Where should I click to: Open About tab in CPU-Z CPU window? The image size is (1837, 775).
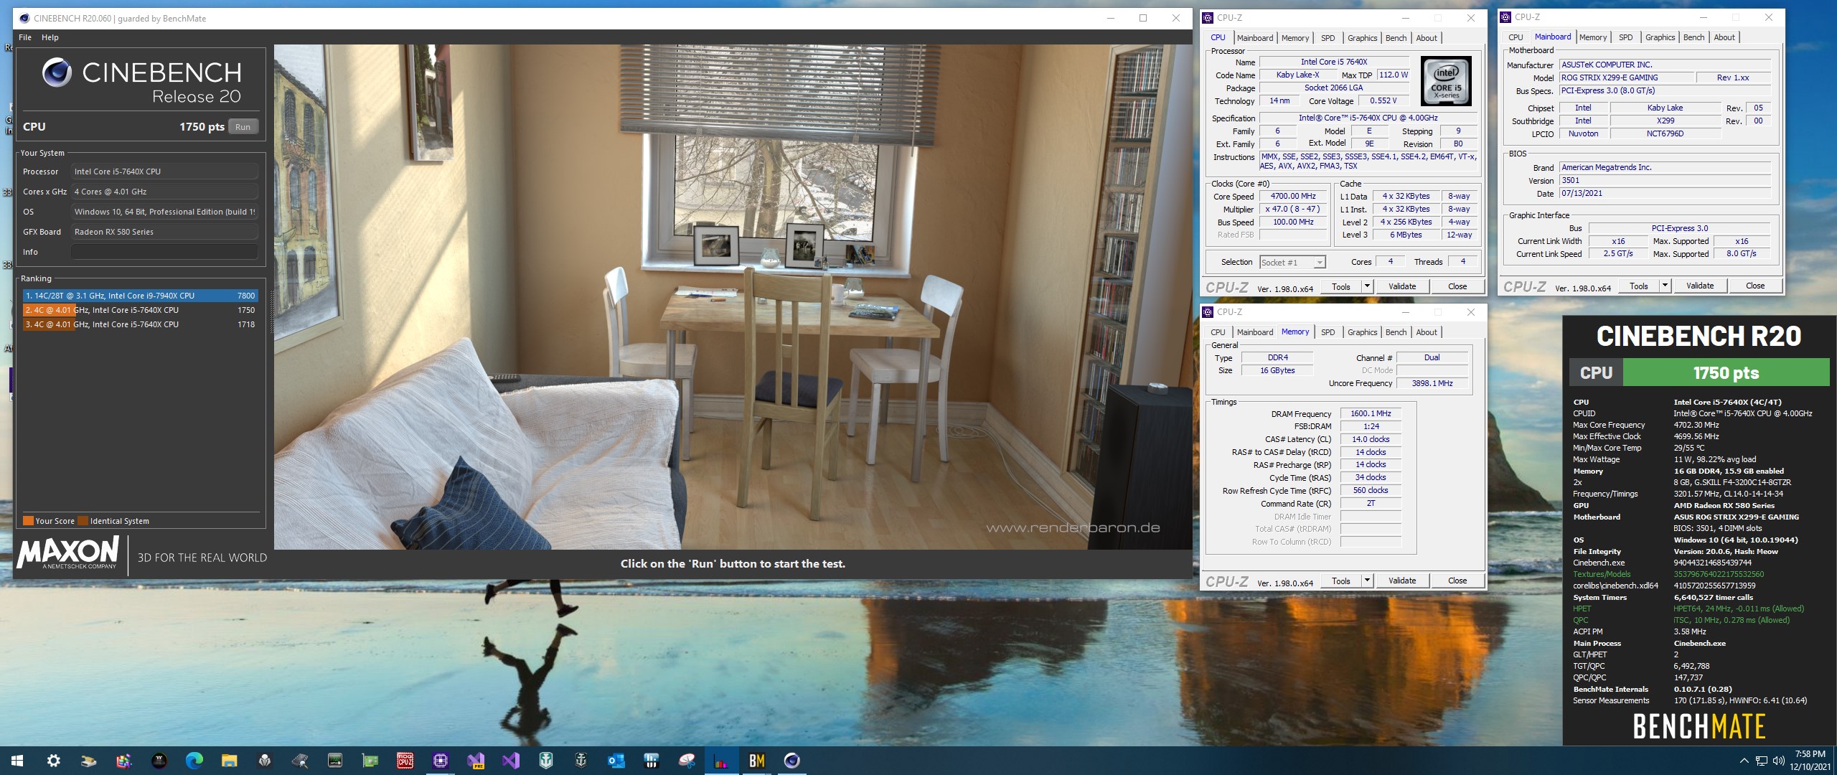coord(1427,38)
